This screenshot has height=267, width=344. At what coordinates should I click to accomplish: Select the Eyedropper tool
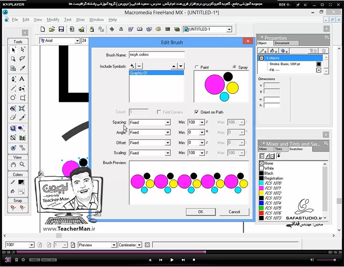coord(22,68)
